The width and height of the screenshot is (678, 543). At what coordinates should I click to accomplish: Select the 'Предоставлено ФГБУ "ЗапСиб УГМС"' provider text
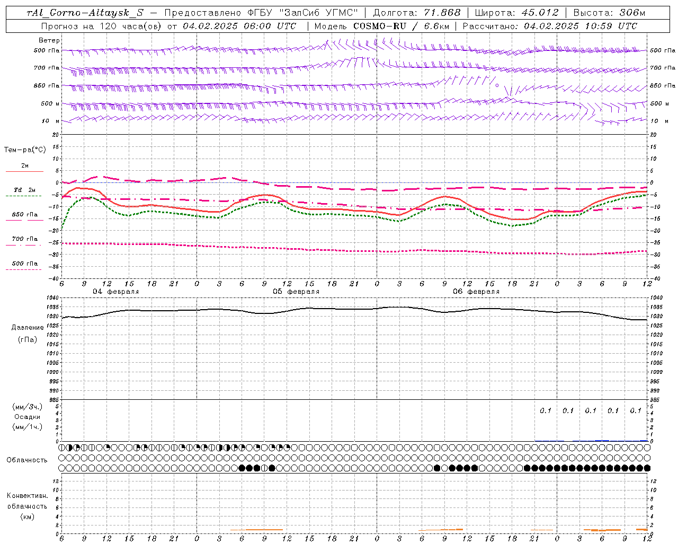pyautogui.click(x=262, y=13)
